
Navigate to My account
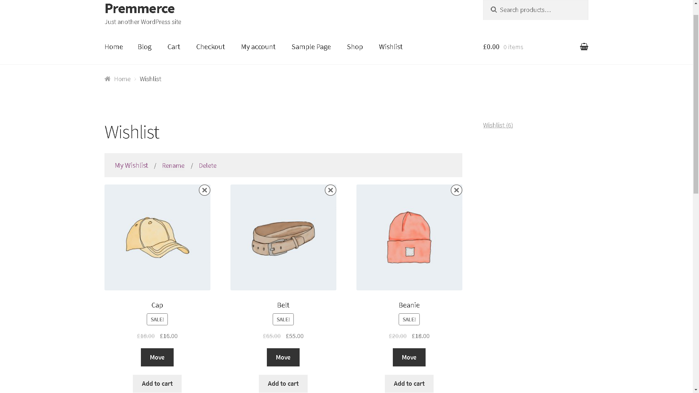click(x=258, y=47)
